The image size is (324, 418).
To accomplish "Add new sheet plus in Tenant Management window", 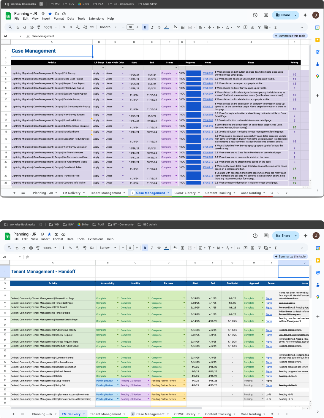I will click(x=13, y=414).
